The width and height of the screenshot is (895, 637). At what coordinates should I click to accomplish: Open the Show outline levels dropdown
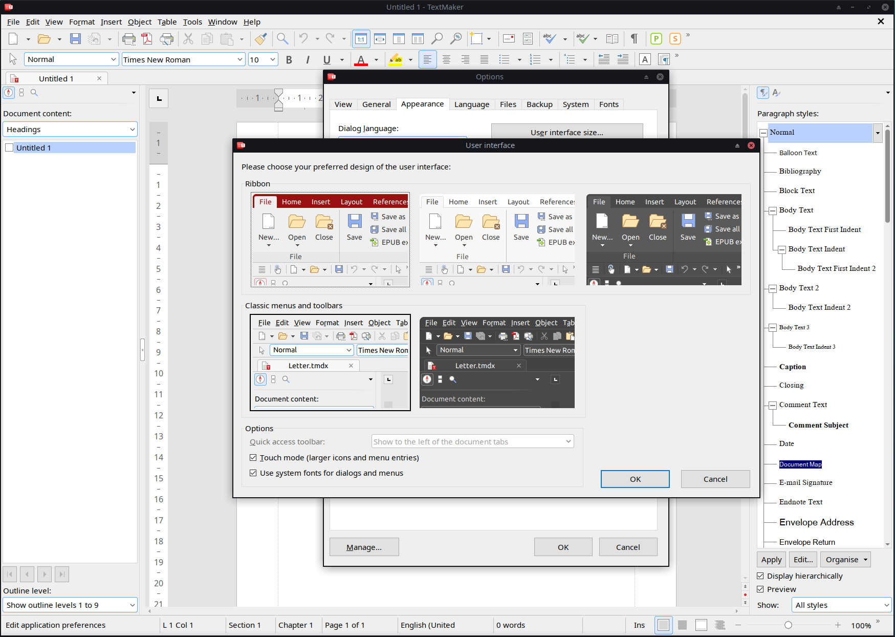pos(70,605)
